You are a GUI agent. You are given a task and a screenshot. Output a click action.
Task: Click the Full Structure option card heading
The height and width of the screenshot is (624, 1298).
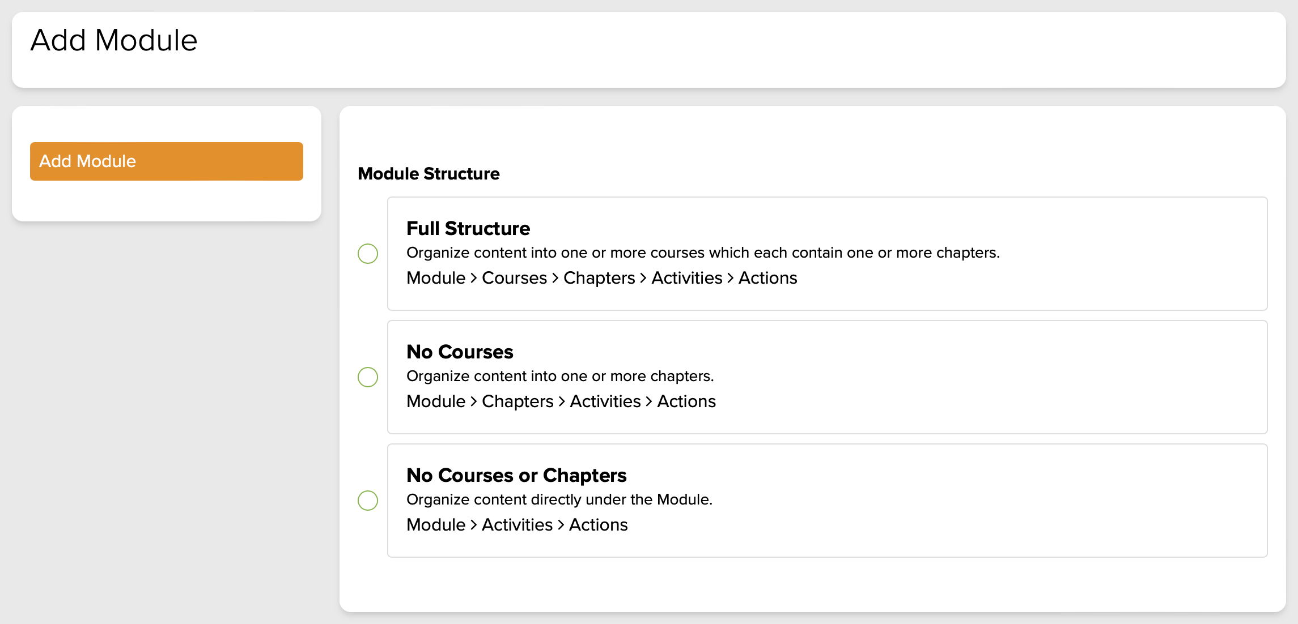tap(468, 228)
